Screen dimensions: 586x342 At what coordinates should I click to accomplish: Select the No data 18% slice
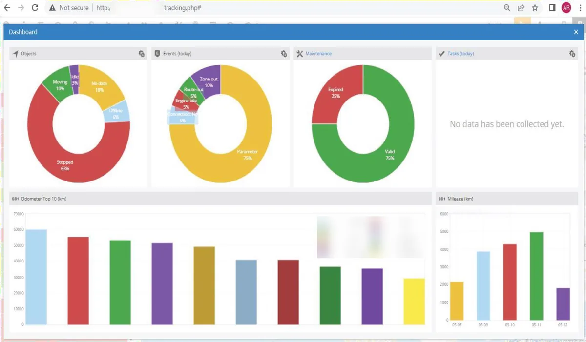click(x=99, y=86)
